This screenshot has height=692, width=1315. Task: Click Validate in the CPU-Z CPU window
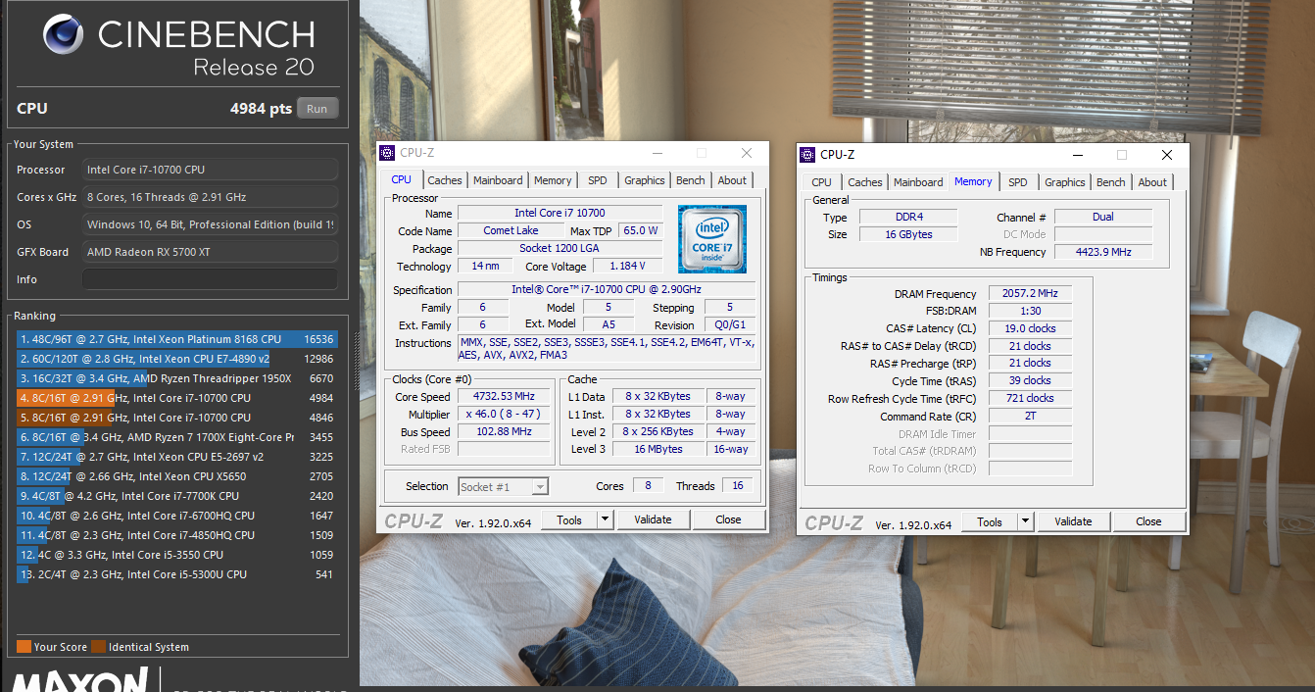pos(653,519)
